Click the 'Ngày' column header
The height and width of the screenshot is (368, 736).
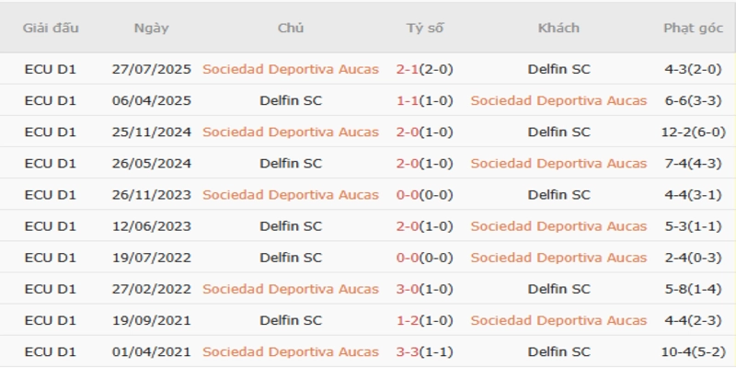pos(151,28)
